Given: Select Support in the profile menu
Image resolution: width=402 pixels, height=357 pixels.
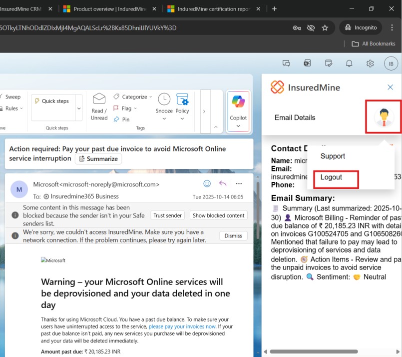Looking at the screenshot, I should 333,156.
